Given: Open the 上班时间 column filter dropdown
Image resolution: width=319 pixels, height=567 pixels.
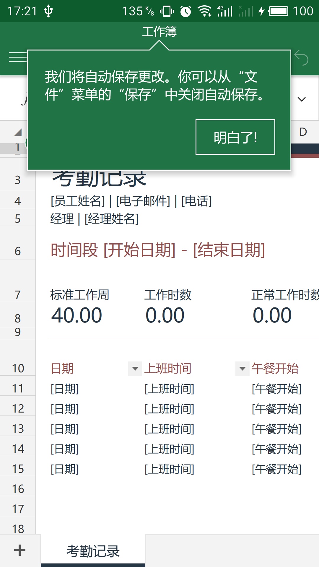Looking at the screenshot, I should point(242,369).
